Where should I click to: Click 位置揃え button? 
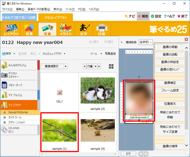(170, 104)
